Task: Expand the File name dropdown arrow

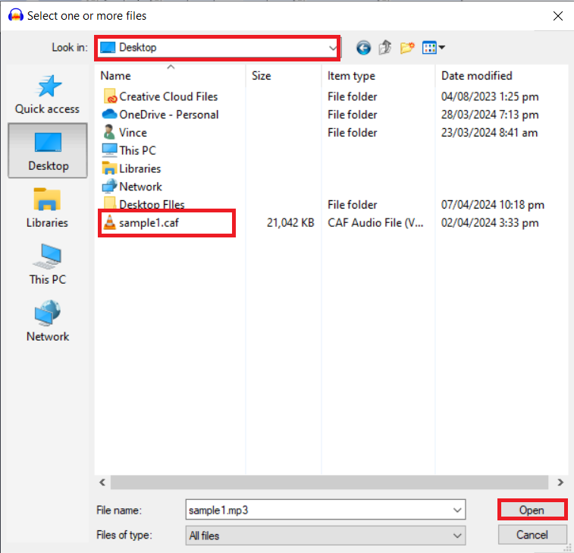Action: coord(457,510)
